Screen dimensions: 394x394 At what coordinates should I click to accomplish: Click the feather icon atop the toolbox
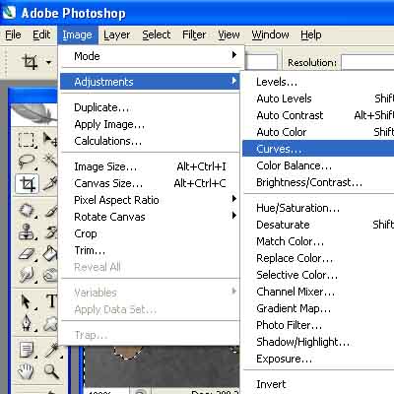(x=33, y=113)
